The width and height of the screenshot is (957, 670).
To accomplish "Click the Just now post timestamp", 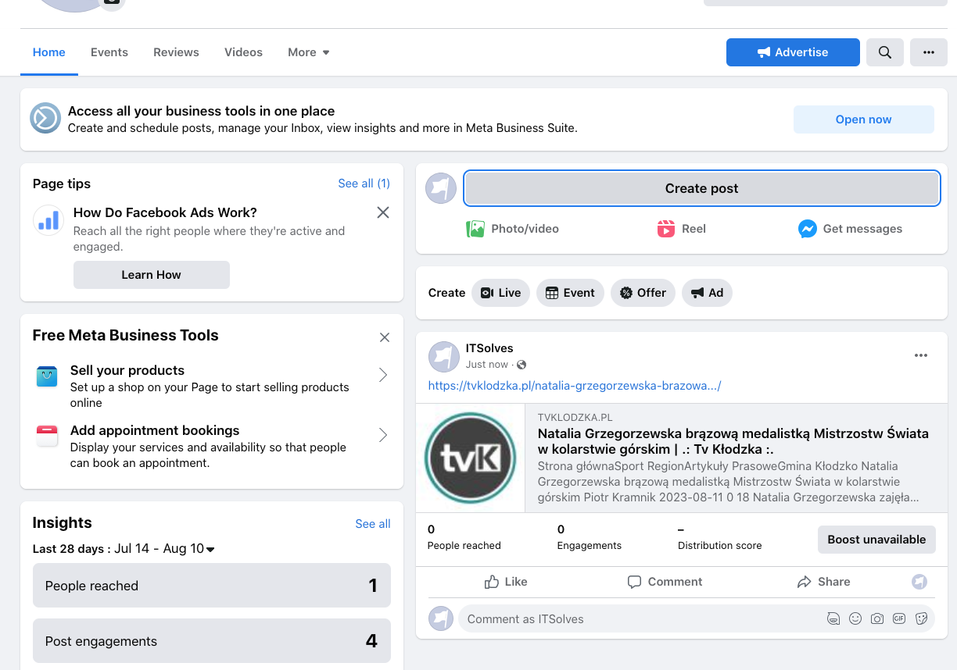I will (x=487, y=365).
